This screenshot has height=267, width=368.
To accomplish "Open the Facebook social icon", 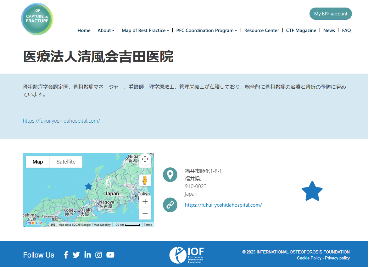I will [x=66, y=255].
